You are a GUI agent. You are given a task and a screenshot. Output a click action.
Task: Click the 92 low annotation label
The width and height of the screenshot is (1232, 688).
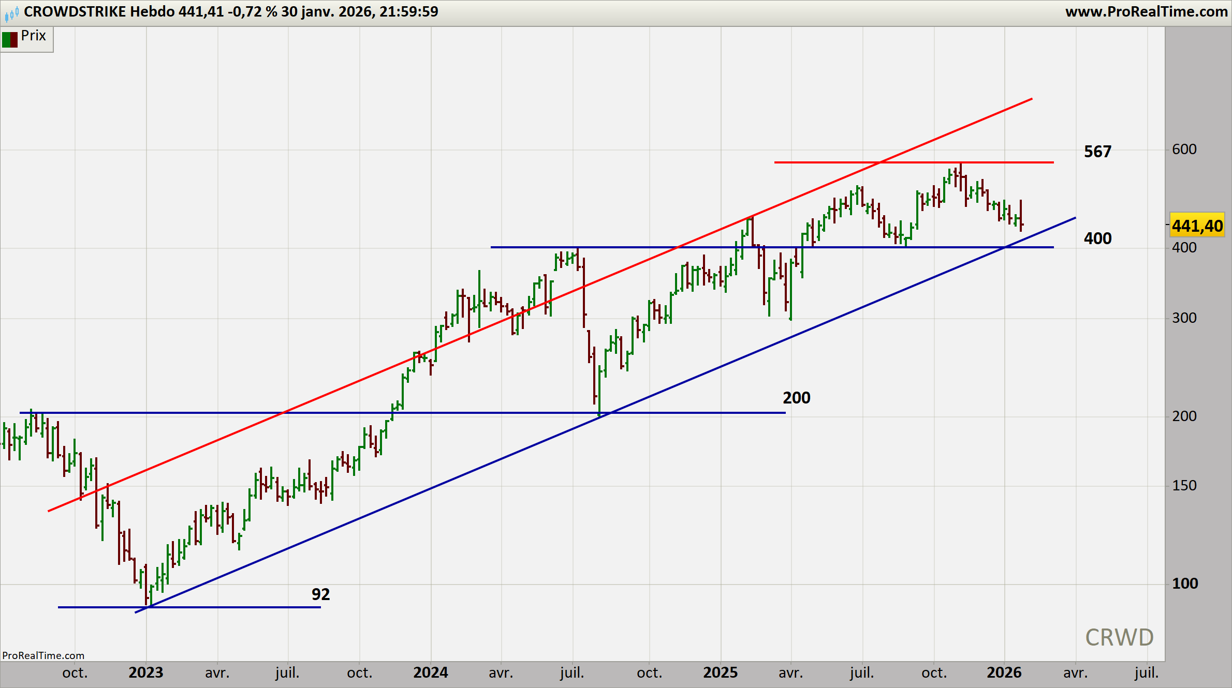click(320, 594)
